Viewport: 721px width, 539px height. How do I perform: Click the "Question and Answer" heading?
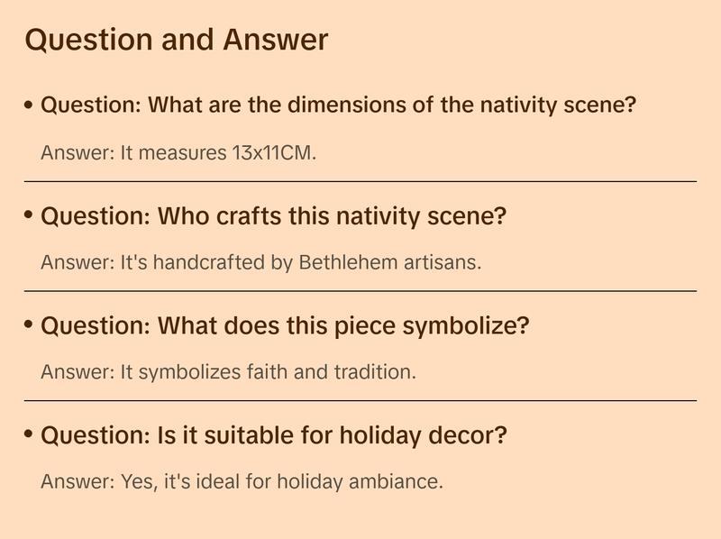point(177,40)
